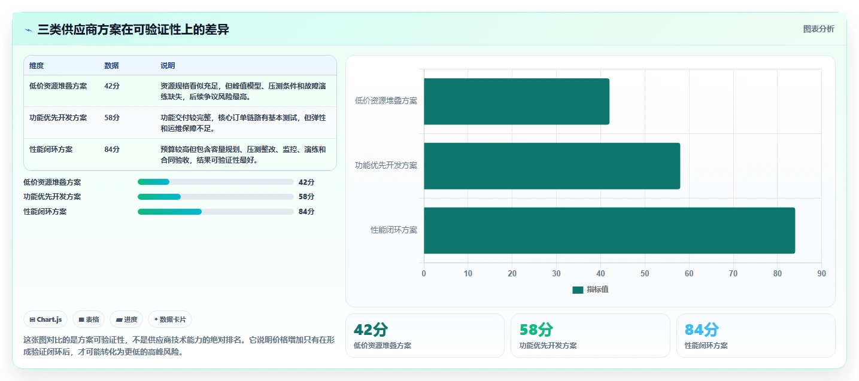
Task: Open the 42分 data card
Action: 425,336
